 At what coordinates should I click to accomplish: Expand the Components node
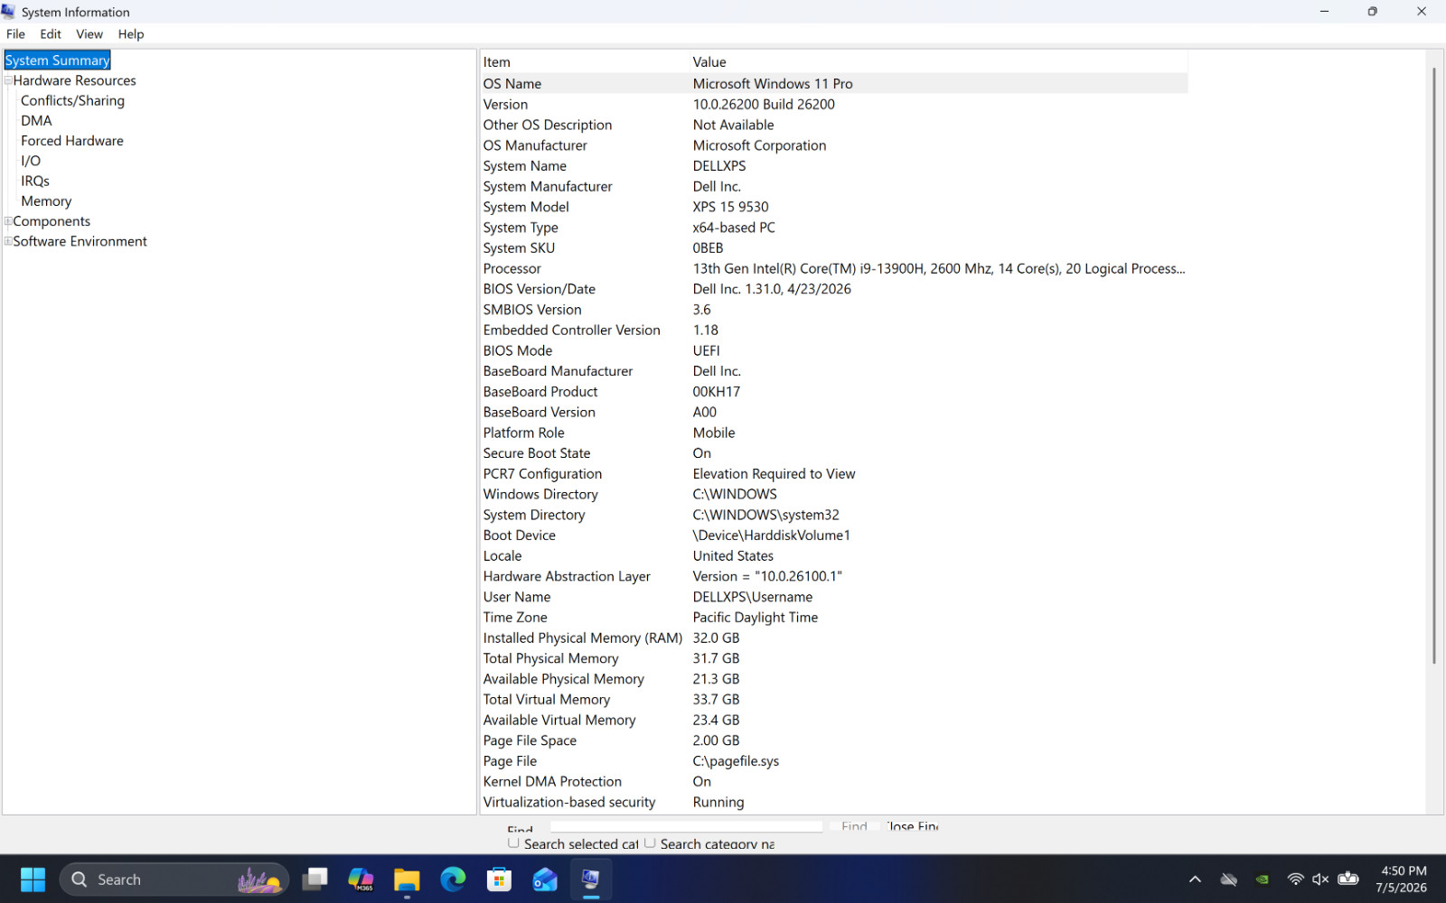[x=8, y=221]
